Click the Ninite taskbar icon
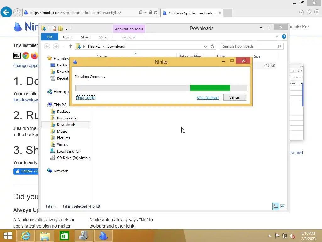 tap(103, 236)
